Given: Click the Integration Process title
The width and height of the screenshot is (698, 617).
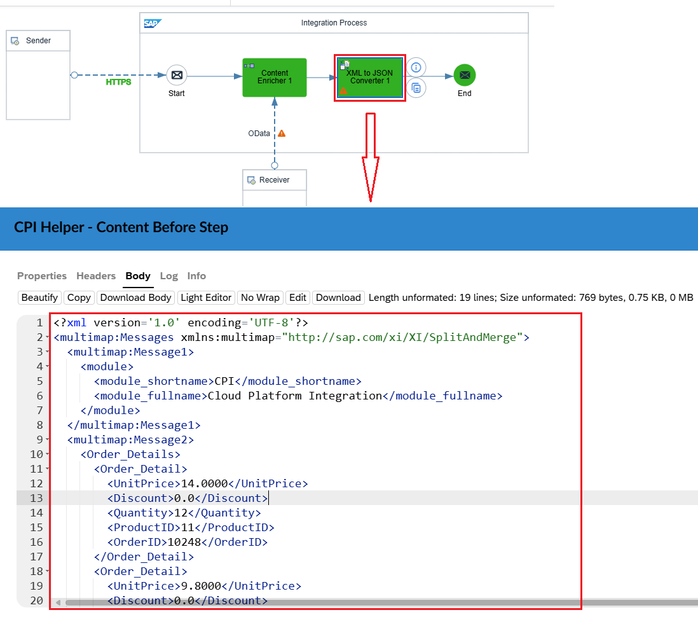Looking at the screenshot, I should pos(334,23).
